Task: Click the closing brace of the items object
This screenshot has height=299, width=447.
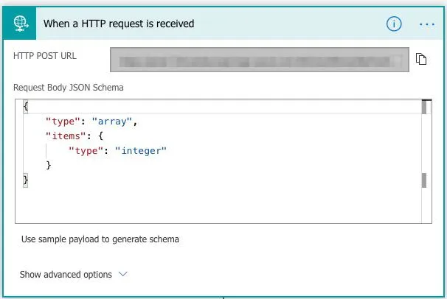Action: (49, 165)
